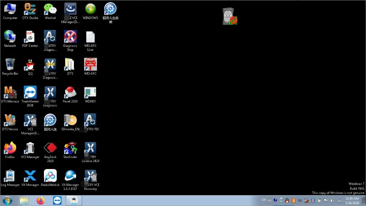The width and height of the screenshot is (366, 206).
Task: Open the Log Manager shortcut
Action: click(x=10, y=176)
